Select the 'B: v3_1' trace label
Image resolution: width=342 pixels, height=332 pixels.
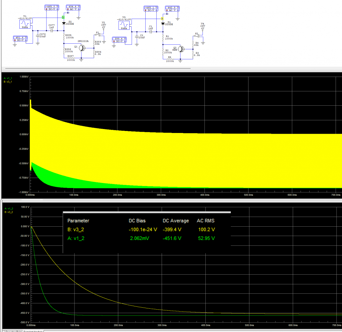click(x=8, y=82)
